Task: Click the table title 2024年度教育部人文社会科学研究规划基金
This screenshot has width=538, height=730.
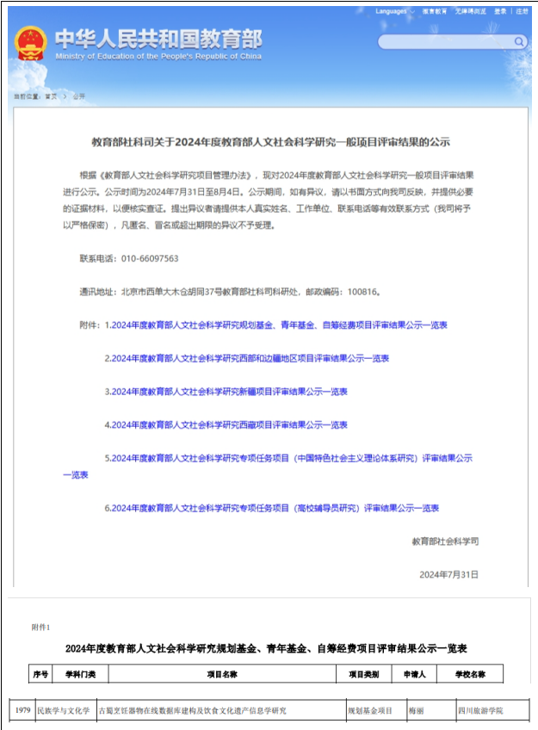Action: [266, 648]
